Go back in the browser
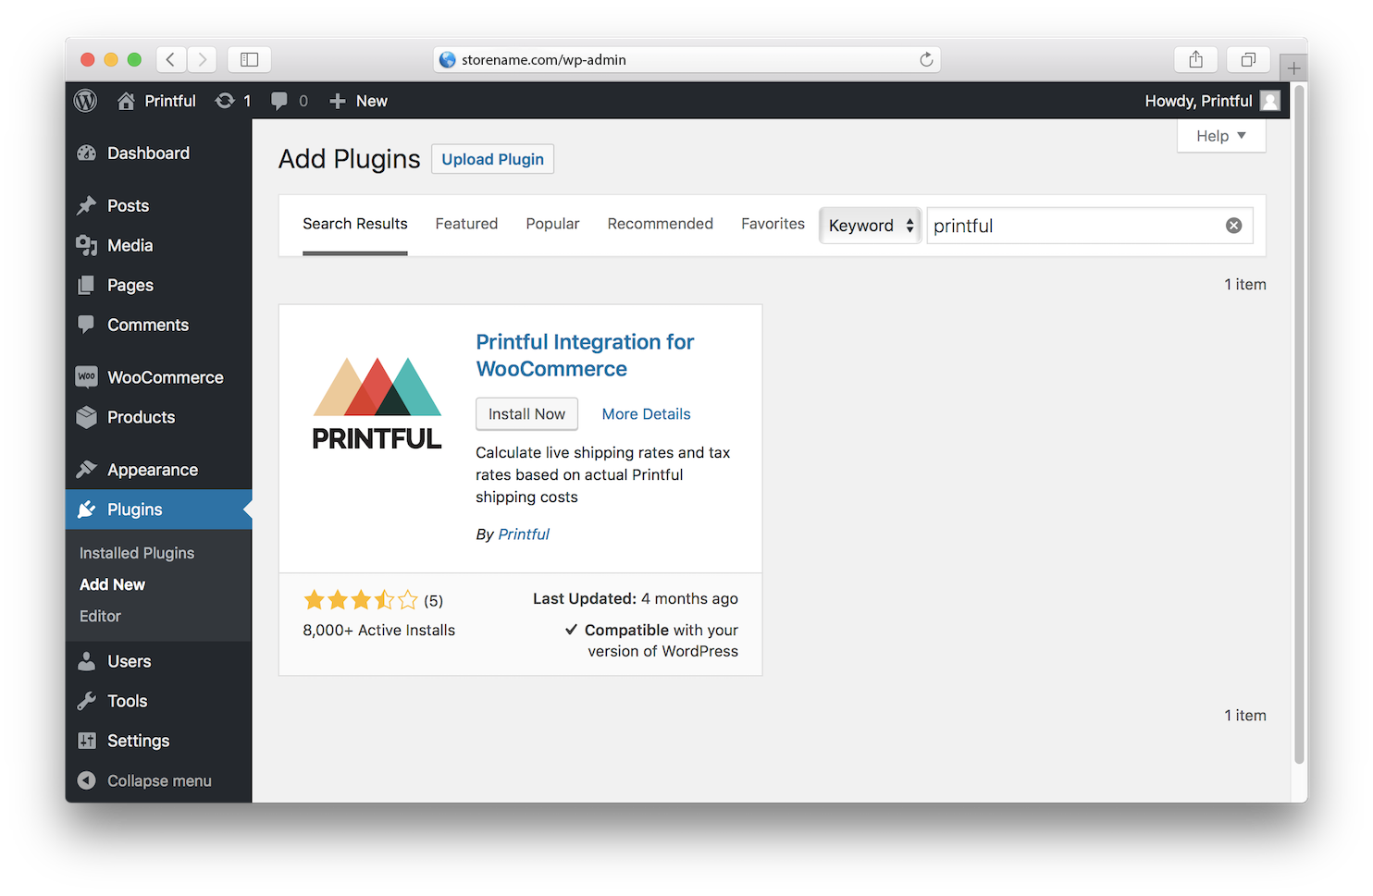The image size is (1373, 896). point(171,59)
